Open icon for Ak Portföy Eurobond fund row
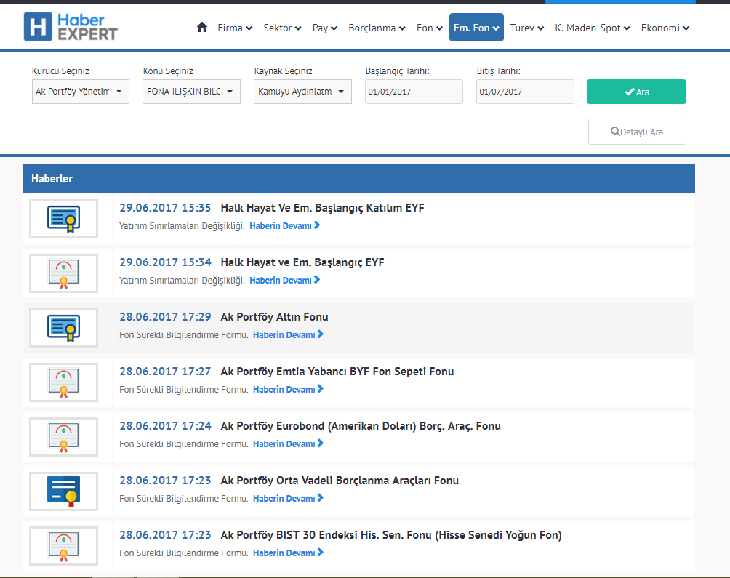Screen dimensions: 730x578 point(63,436)
